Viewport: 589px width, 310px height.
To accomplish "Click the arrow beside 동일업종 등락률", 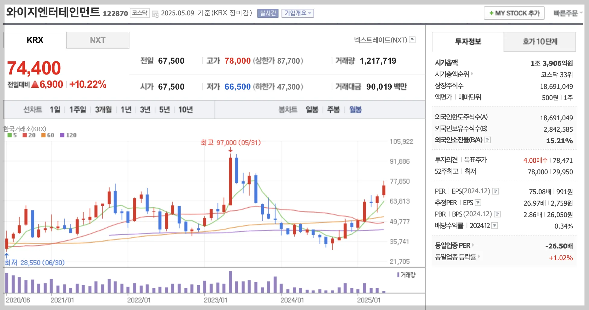I will [x=479, y=257].
